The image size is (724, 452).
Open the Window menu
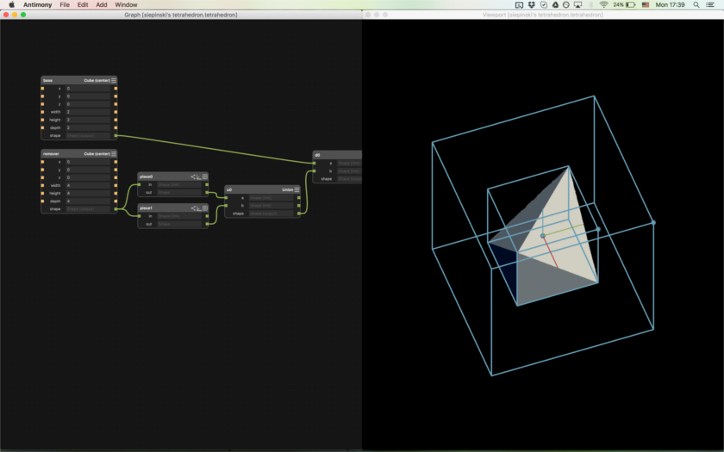pyautogui.click(x=126, y=4)
